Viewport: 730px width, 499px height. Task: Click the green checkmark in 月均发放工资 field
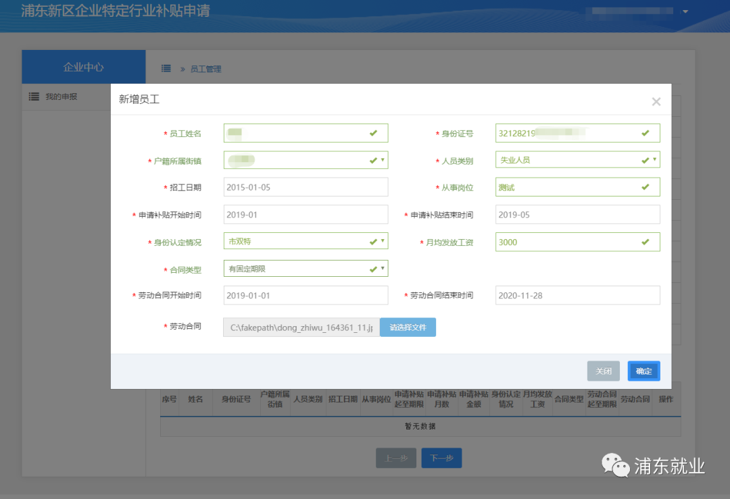click(x=646, y=242)
